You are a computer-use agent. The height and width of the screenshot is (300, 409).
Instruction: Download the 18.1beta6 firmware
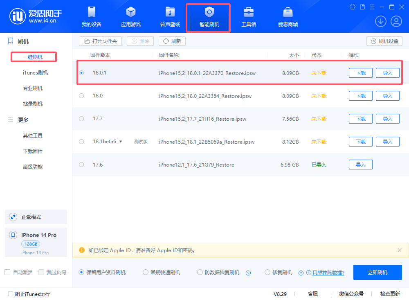pos(361,142)
